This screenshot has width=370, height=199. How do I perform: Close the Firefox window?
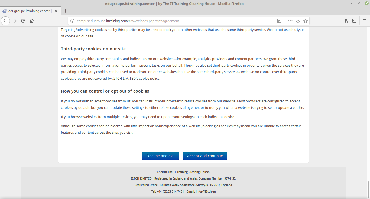click(366, 3)
